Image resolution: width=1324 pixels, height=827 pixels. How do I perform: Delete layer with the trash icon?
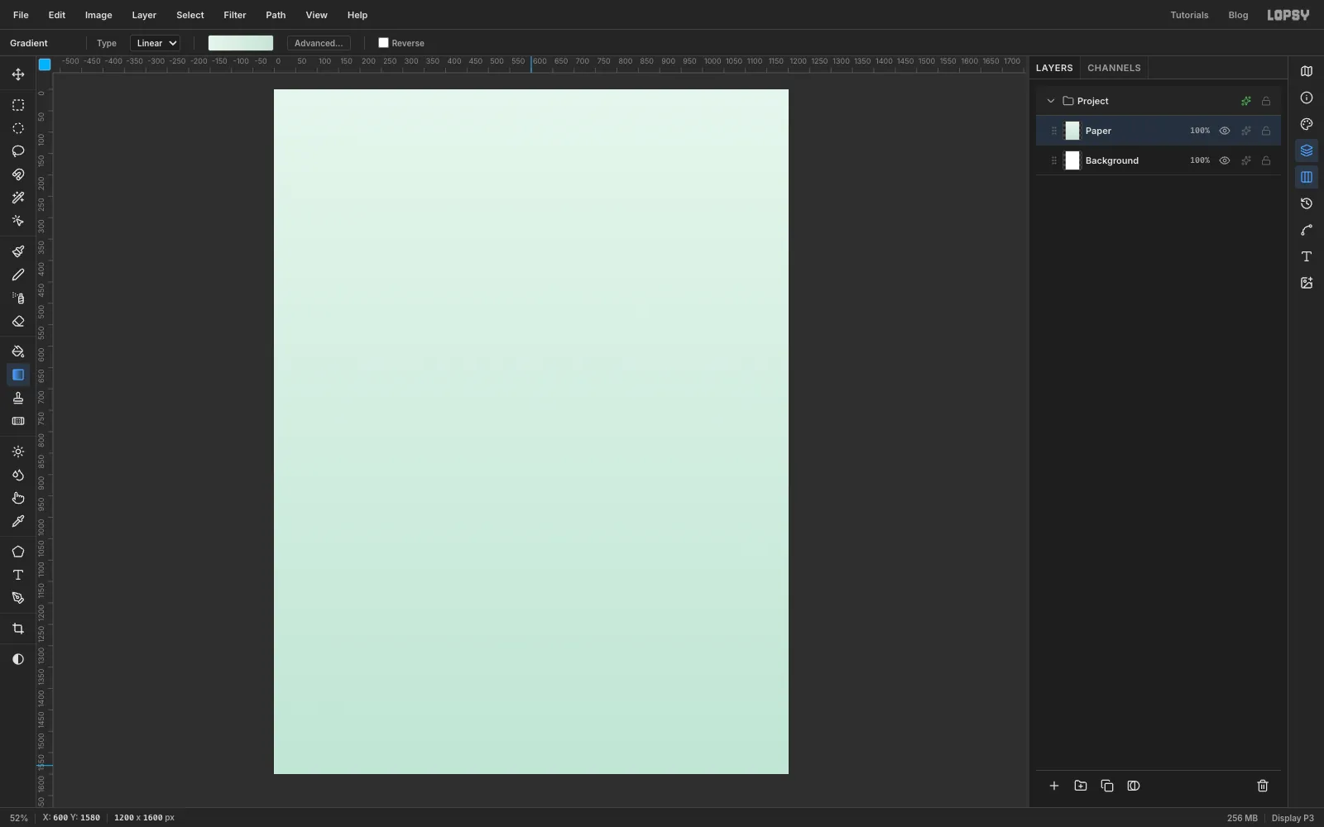coord(1263,786)
